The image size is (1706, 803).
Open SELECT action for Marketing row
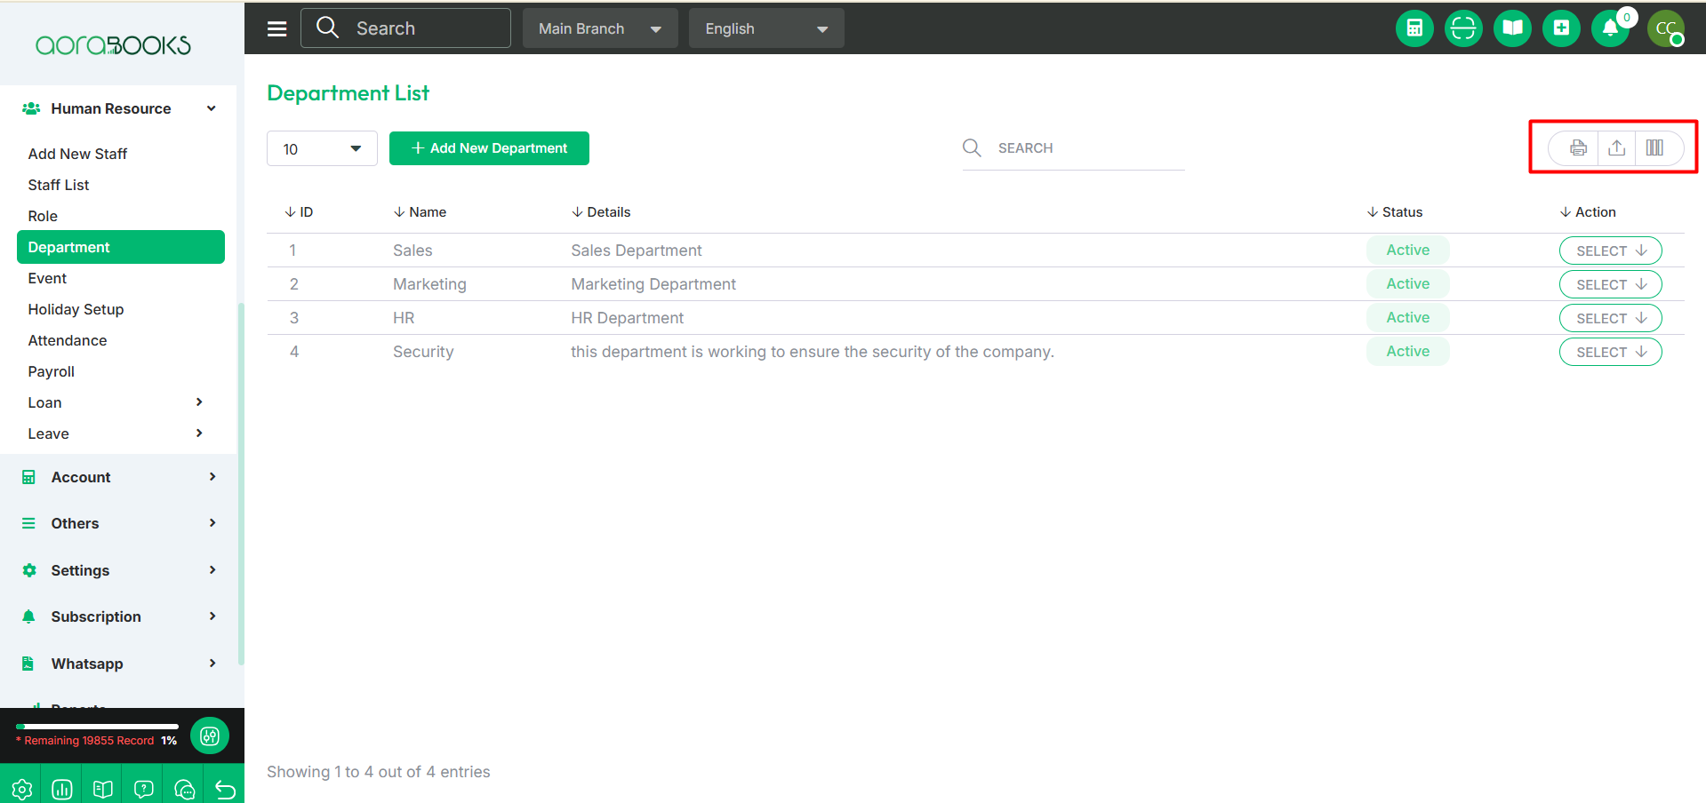point(1610,284)
